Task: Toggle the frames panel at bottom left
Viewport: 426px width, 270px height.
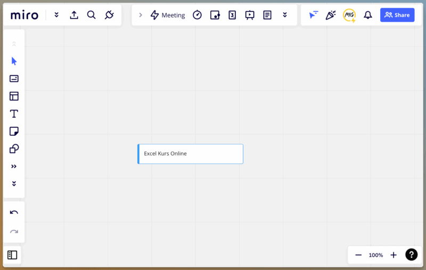Action: (x=12, y=255)
